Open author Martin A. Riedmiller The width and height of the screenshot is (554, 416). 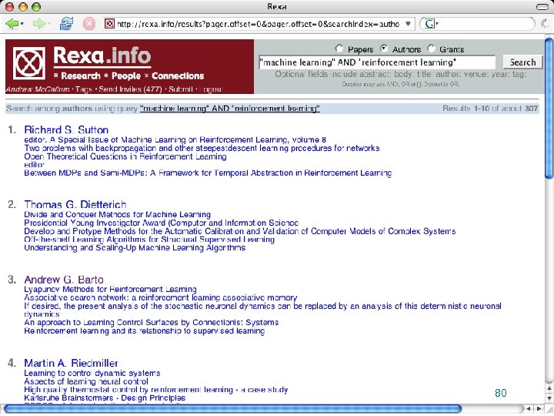coord(71,363)
